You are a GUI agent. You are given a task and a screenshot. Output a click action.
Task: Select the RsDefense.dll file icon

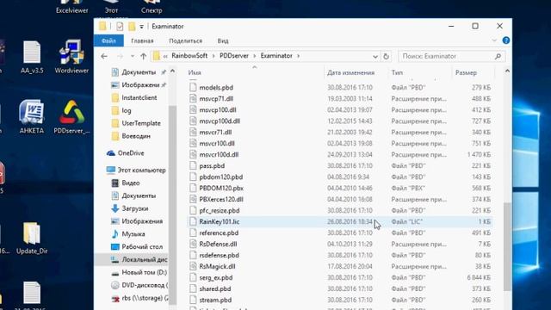click(193, 244)
